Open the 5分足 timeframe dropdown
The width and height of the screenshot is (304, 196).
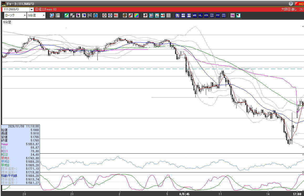tap(36, 15)
